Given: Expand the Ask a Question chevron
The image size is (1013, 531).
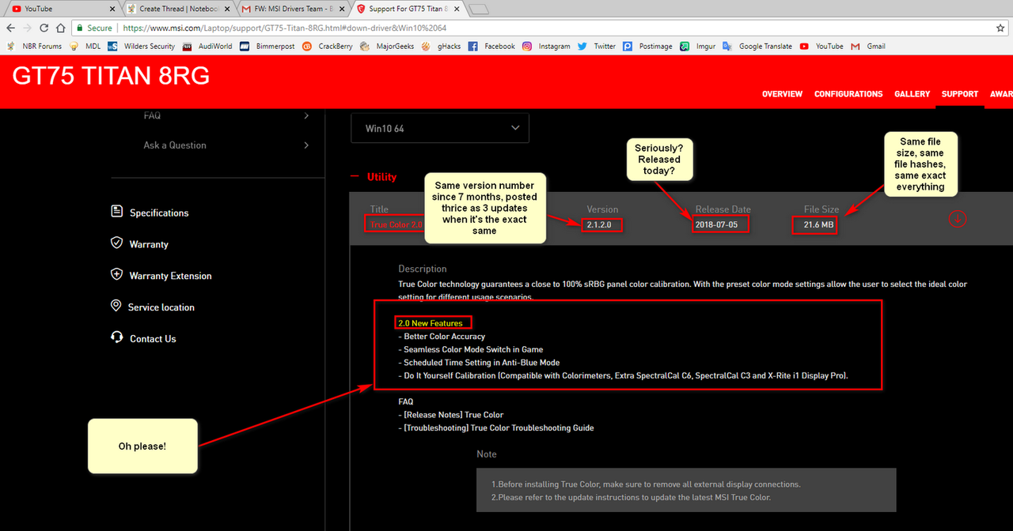Looking at the screenshot, I should [x=306, y=145].
